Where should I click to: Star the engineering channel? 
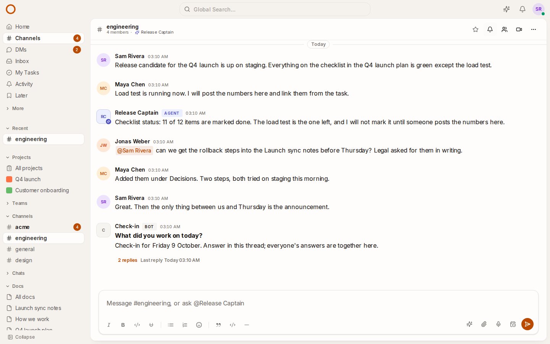click(x=476, y=29)
